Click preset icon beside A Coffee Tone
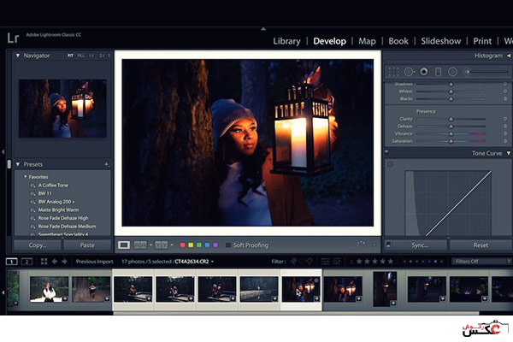The height and width of the screenshot is (342, 513). click(x=32, y=186)
